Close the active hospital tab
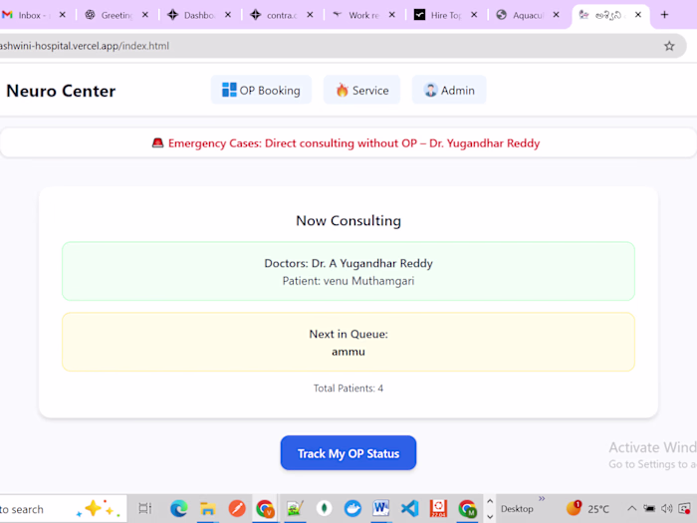This screenshot has width=697, height=523. click(638, 15)
